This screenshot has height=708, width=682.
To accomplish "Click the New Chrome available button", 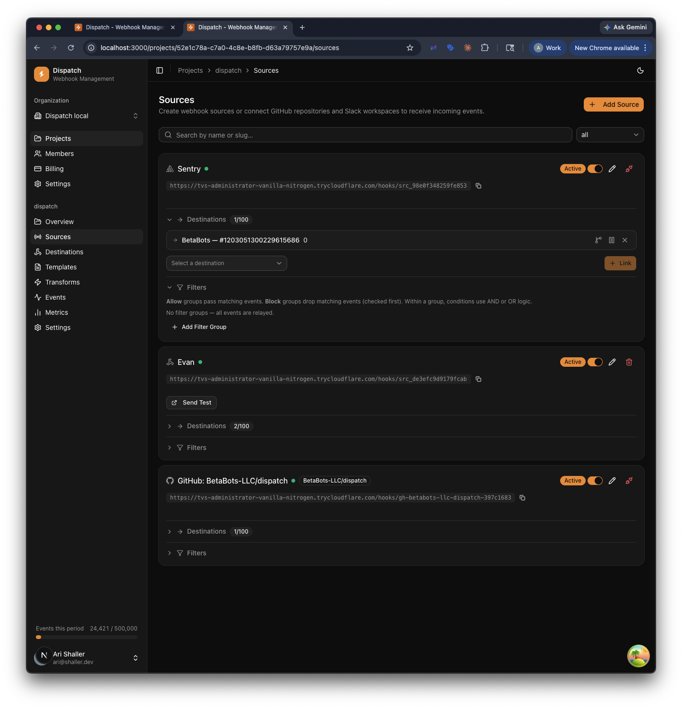I will [x=611, y=48].
